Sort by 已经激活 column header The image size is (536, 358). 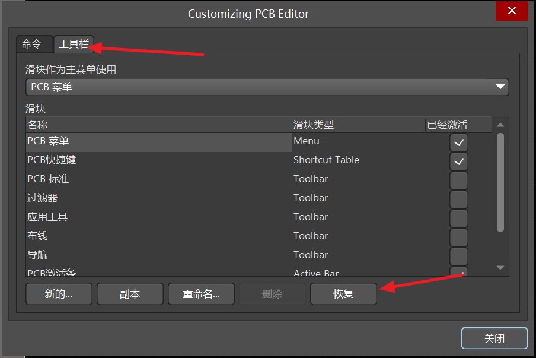point(459,125)
